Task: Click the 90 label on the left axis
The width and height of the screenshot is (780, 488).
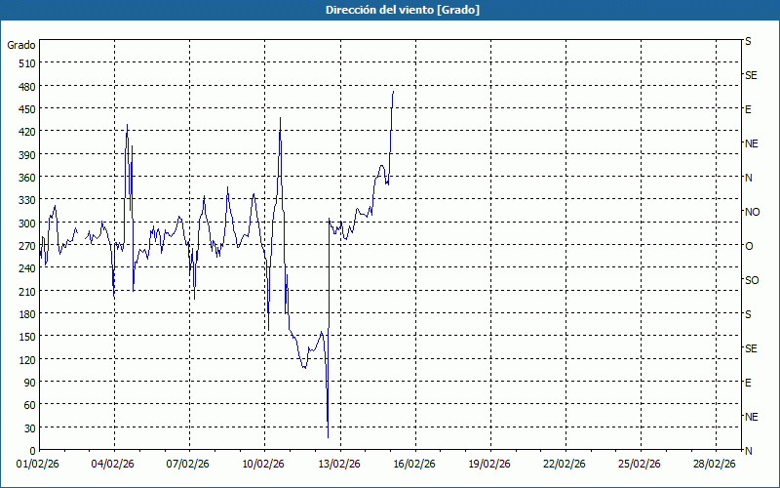Action: coord(27,382)
